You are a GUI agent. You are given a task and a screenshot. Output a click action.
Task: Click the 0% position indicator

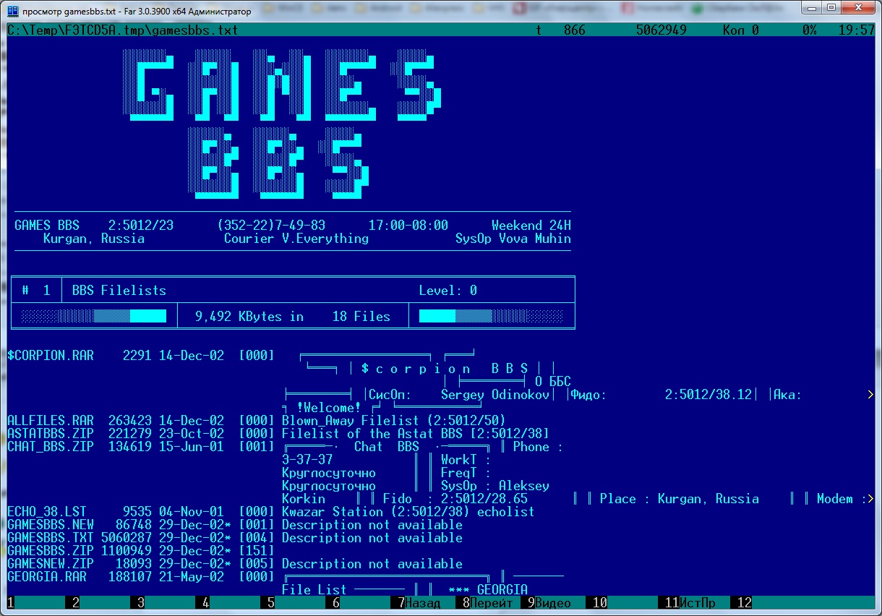[x=810, y=30]
